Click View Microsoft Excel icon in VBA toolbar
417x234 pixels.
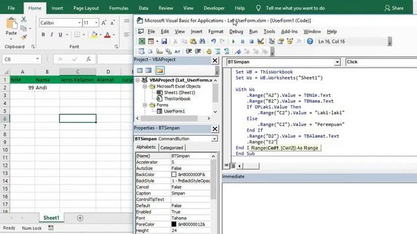click(x=142, y=42)
